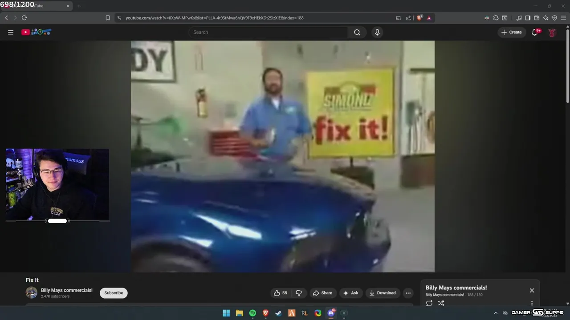
Task: View site information icon in address bar
Action: (x=119, y=18)
